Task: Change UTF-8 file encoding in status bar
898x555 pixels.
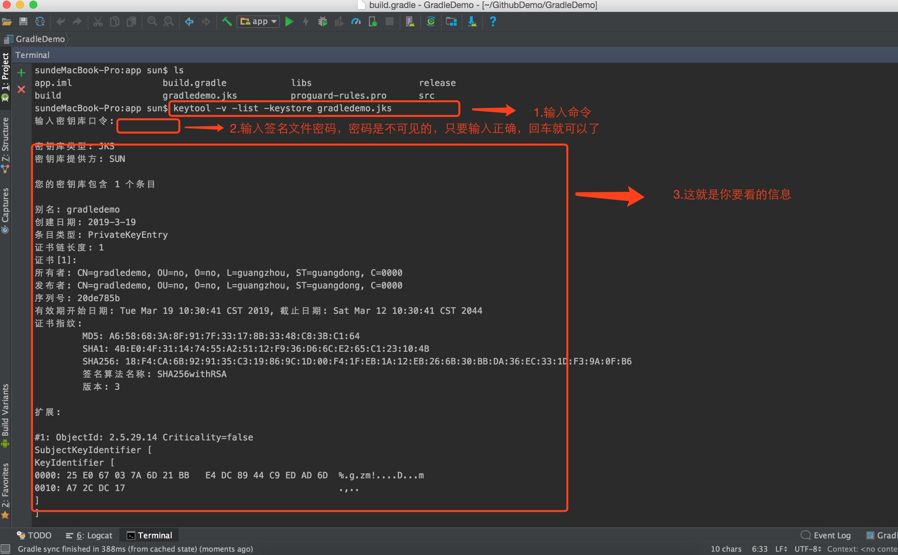Action: (x=807, y=549)
